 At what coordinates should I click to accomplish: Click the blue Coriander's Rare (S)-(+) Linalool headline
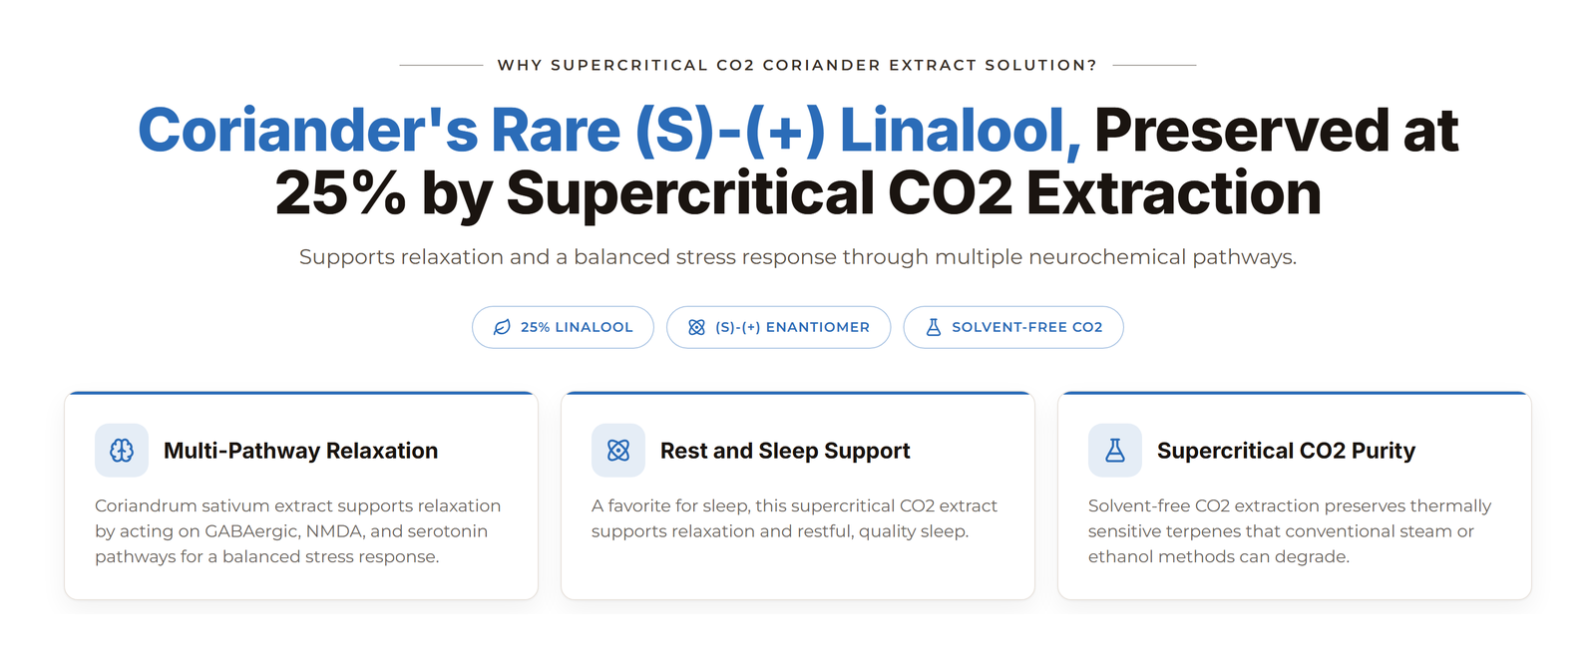pyautogui.click(x=609, y=131)
